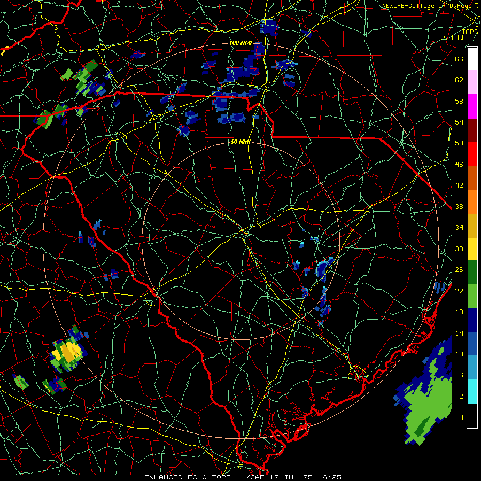Select the 30 legend value
This screenshot has height=481, width=481.
coord(459,249)
